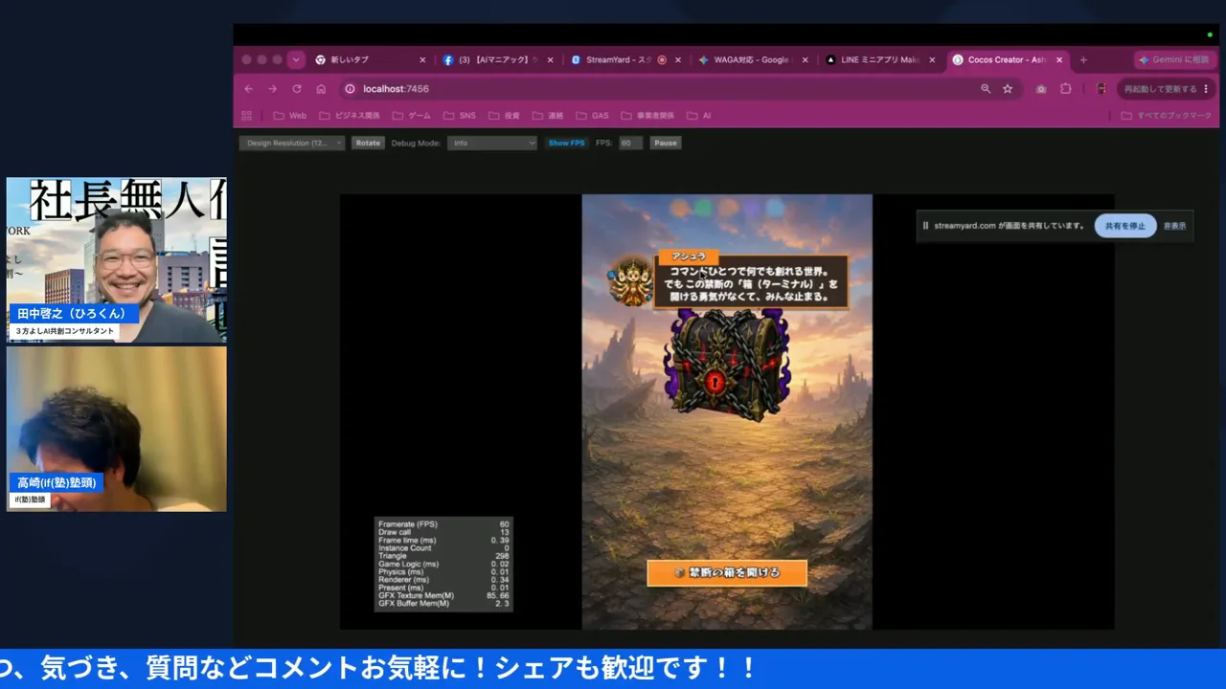Click the 非表示 hide link
The image size is (1226, 689).
[1175, 226]
